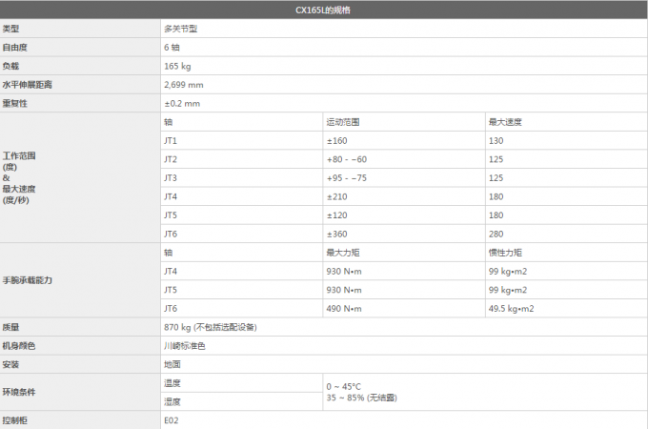Click the CX165L的规格 table header

324,10
